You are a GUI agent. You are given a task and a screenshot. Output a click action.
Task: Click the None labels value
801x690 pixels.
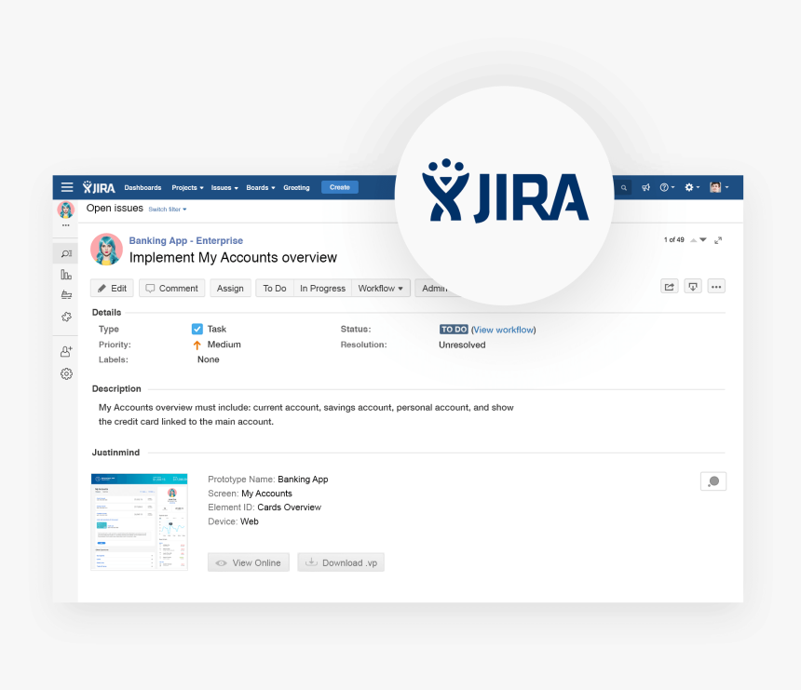(208, 359)
